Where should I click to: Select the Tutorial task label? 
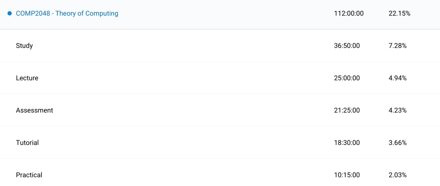[x=27, y=142]
